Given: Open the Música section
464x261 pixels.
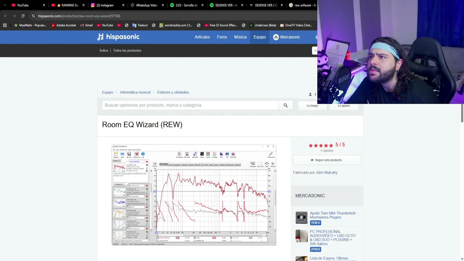Looking at the screenshot, I should click(240, 37).
